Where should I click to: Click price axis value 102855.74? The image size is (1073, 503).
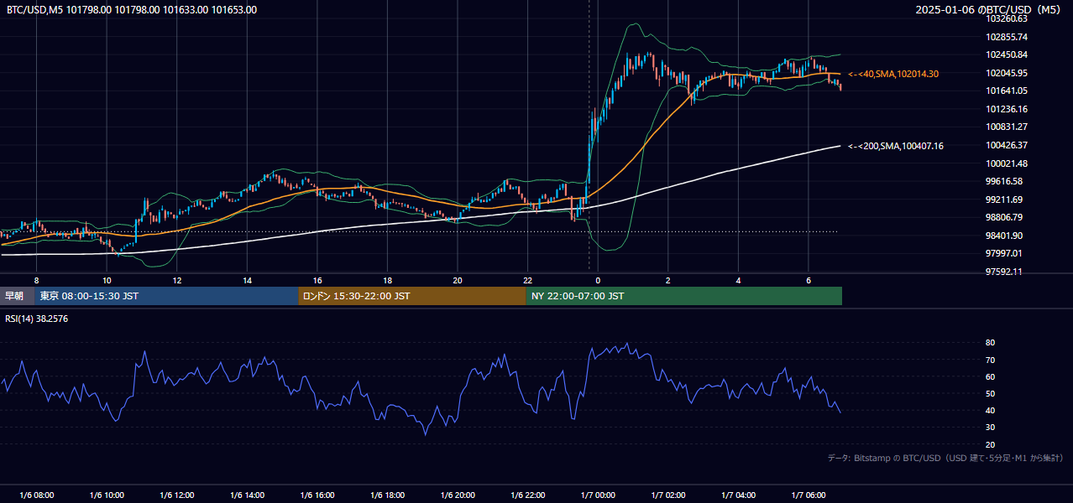(1007, 37)
